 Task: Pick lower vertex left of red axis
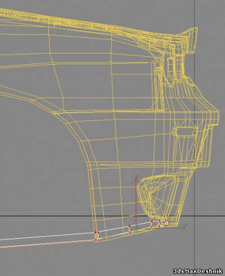coord(129,233)
